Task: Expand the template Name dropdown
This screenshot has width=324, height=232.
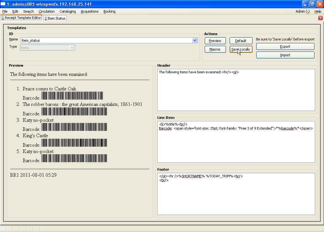Action: tap(195, 40)
